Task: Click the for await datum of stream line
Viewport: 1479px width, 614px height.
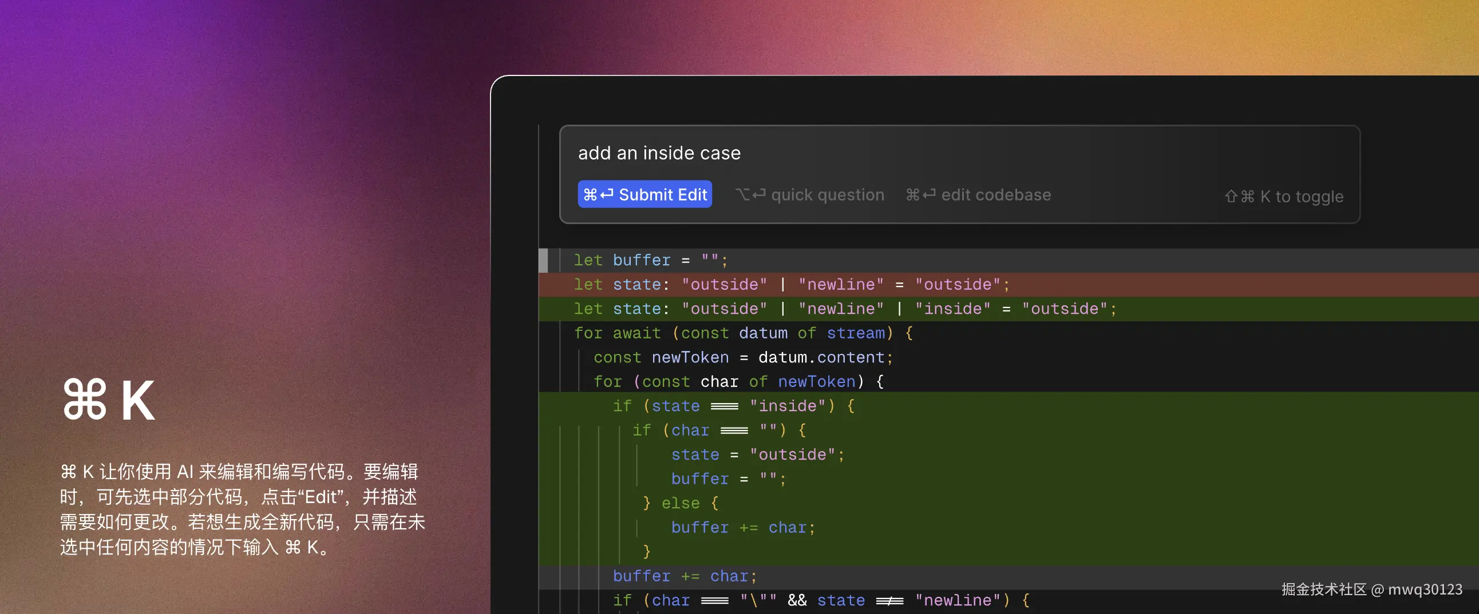Action: (x=744, y=333)
